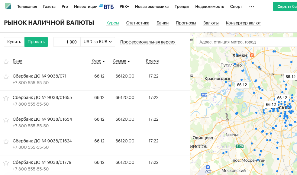The width and height of the screenshot is (297, 175).
Task: Sort by the Время column header
Action: point(152,61)
